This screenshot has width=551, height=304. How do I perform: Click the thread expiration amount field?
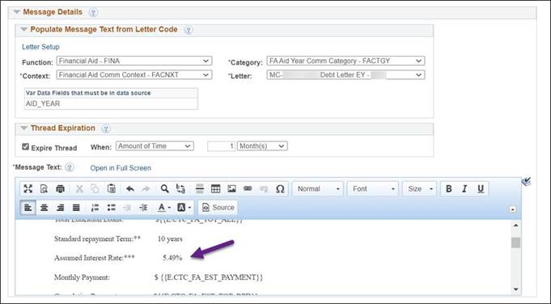pyautogui.click(x=222, y=146)
